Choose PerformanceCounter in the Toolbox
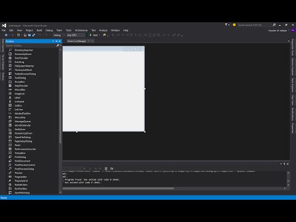 [x=25, y=149]
